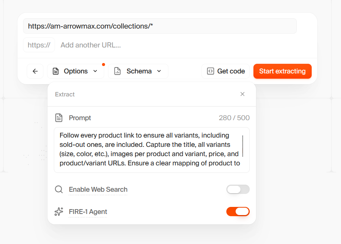
Task: Click the back arrow button
Action: (35, 71)
